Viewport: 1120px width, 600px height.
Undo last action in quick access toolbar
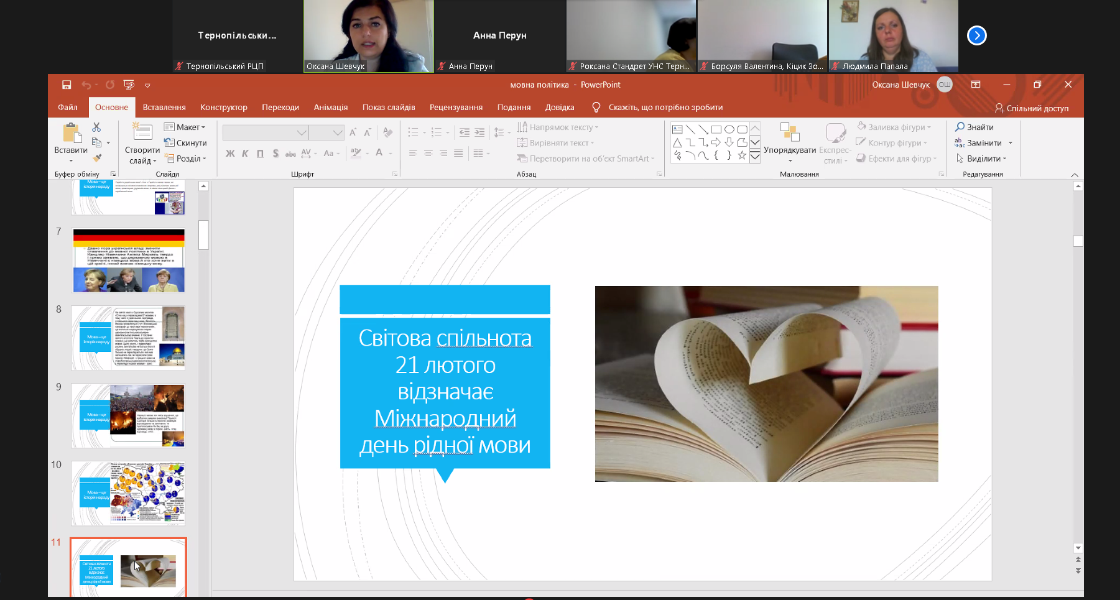point(86,85)
